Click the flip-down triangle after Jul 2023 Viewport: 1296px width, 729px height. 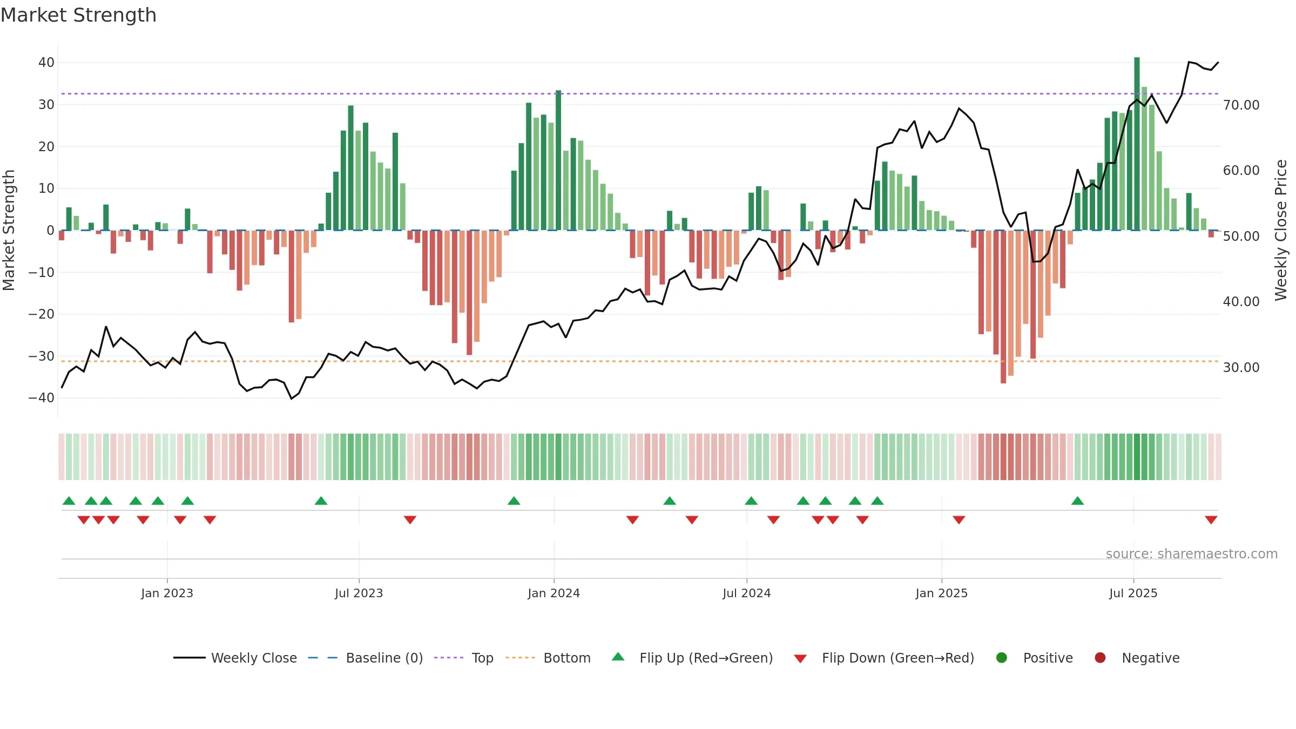pyautogui.click(x=410, y=519)
